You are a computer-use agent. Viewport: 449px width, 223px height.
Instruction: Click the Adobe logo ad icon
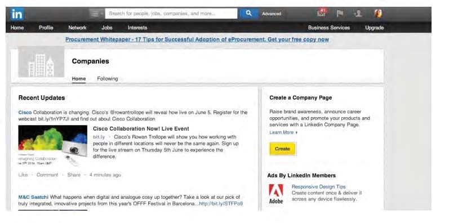coord(275,193)
